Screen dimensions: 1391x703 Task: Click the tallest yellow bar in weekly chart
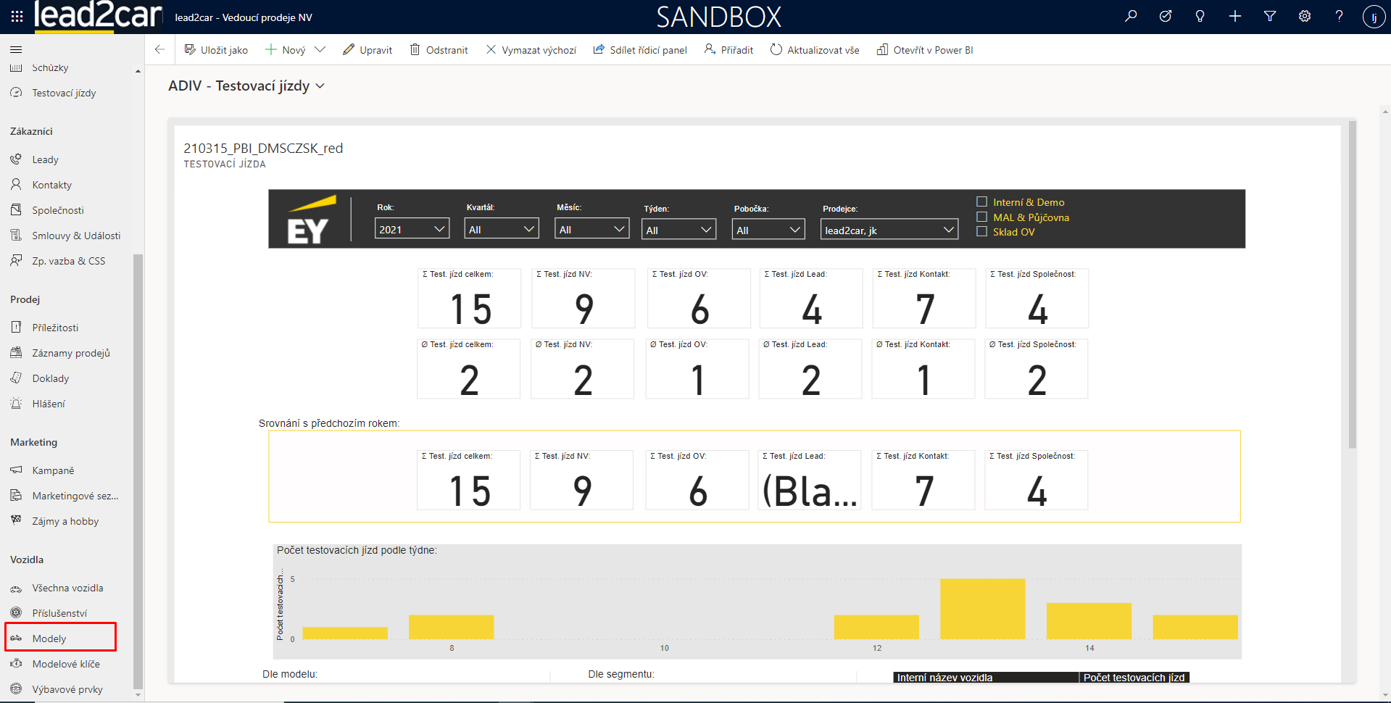click(982, 609)
